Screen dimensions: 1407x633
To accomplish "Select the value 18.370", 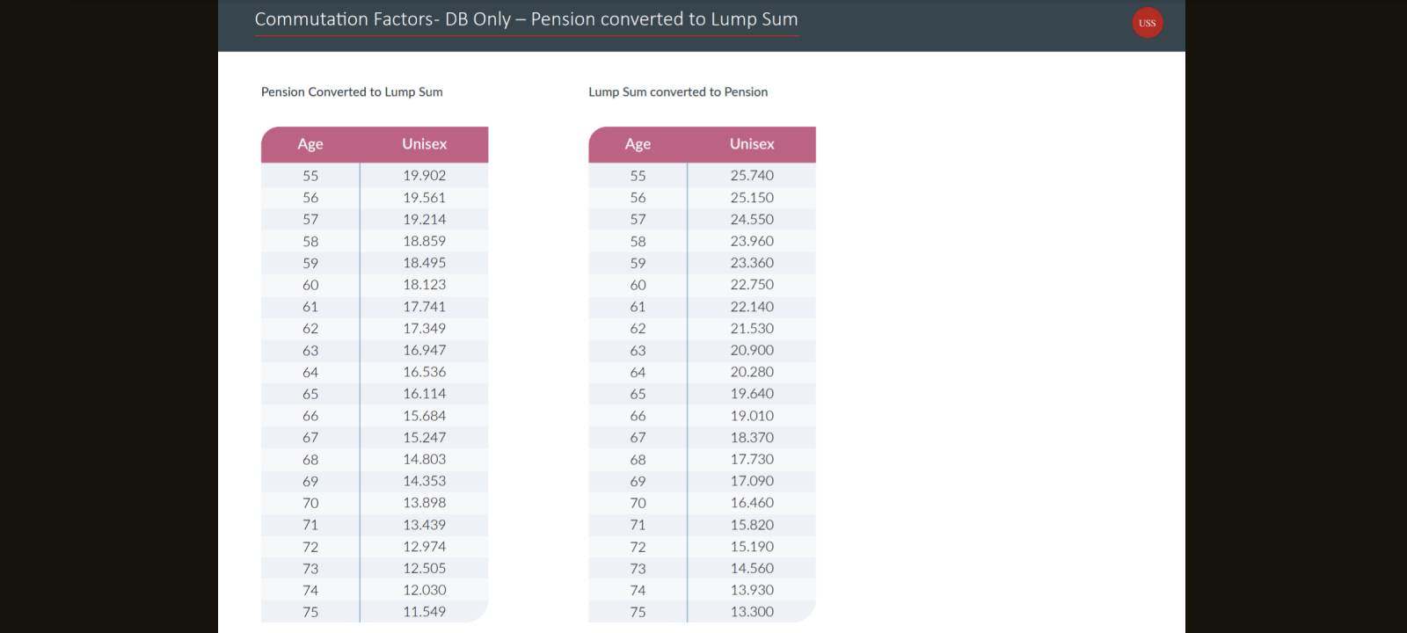I will pos(752,438).
